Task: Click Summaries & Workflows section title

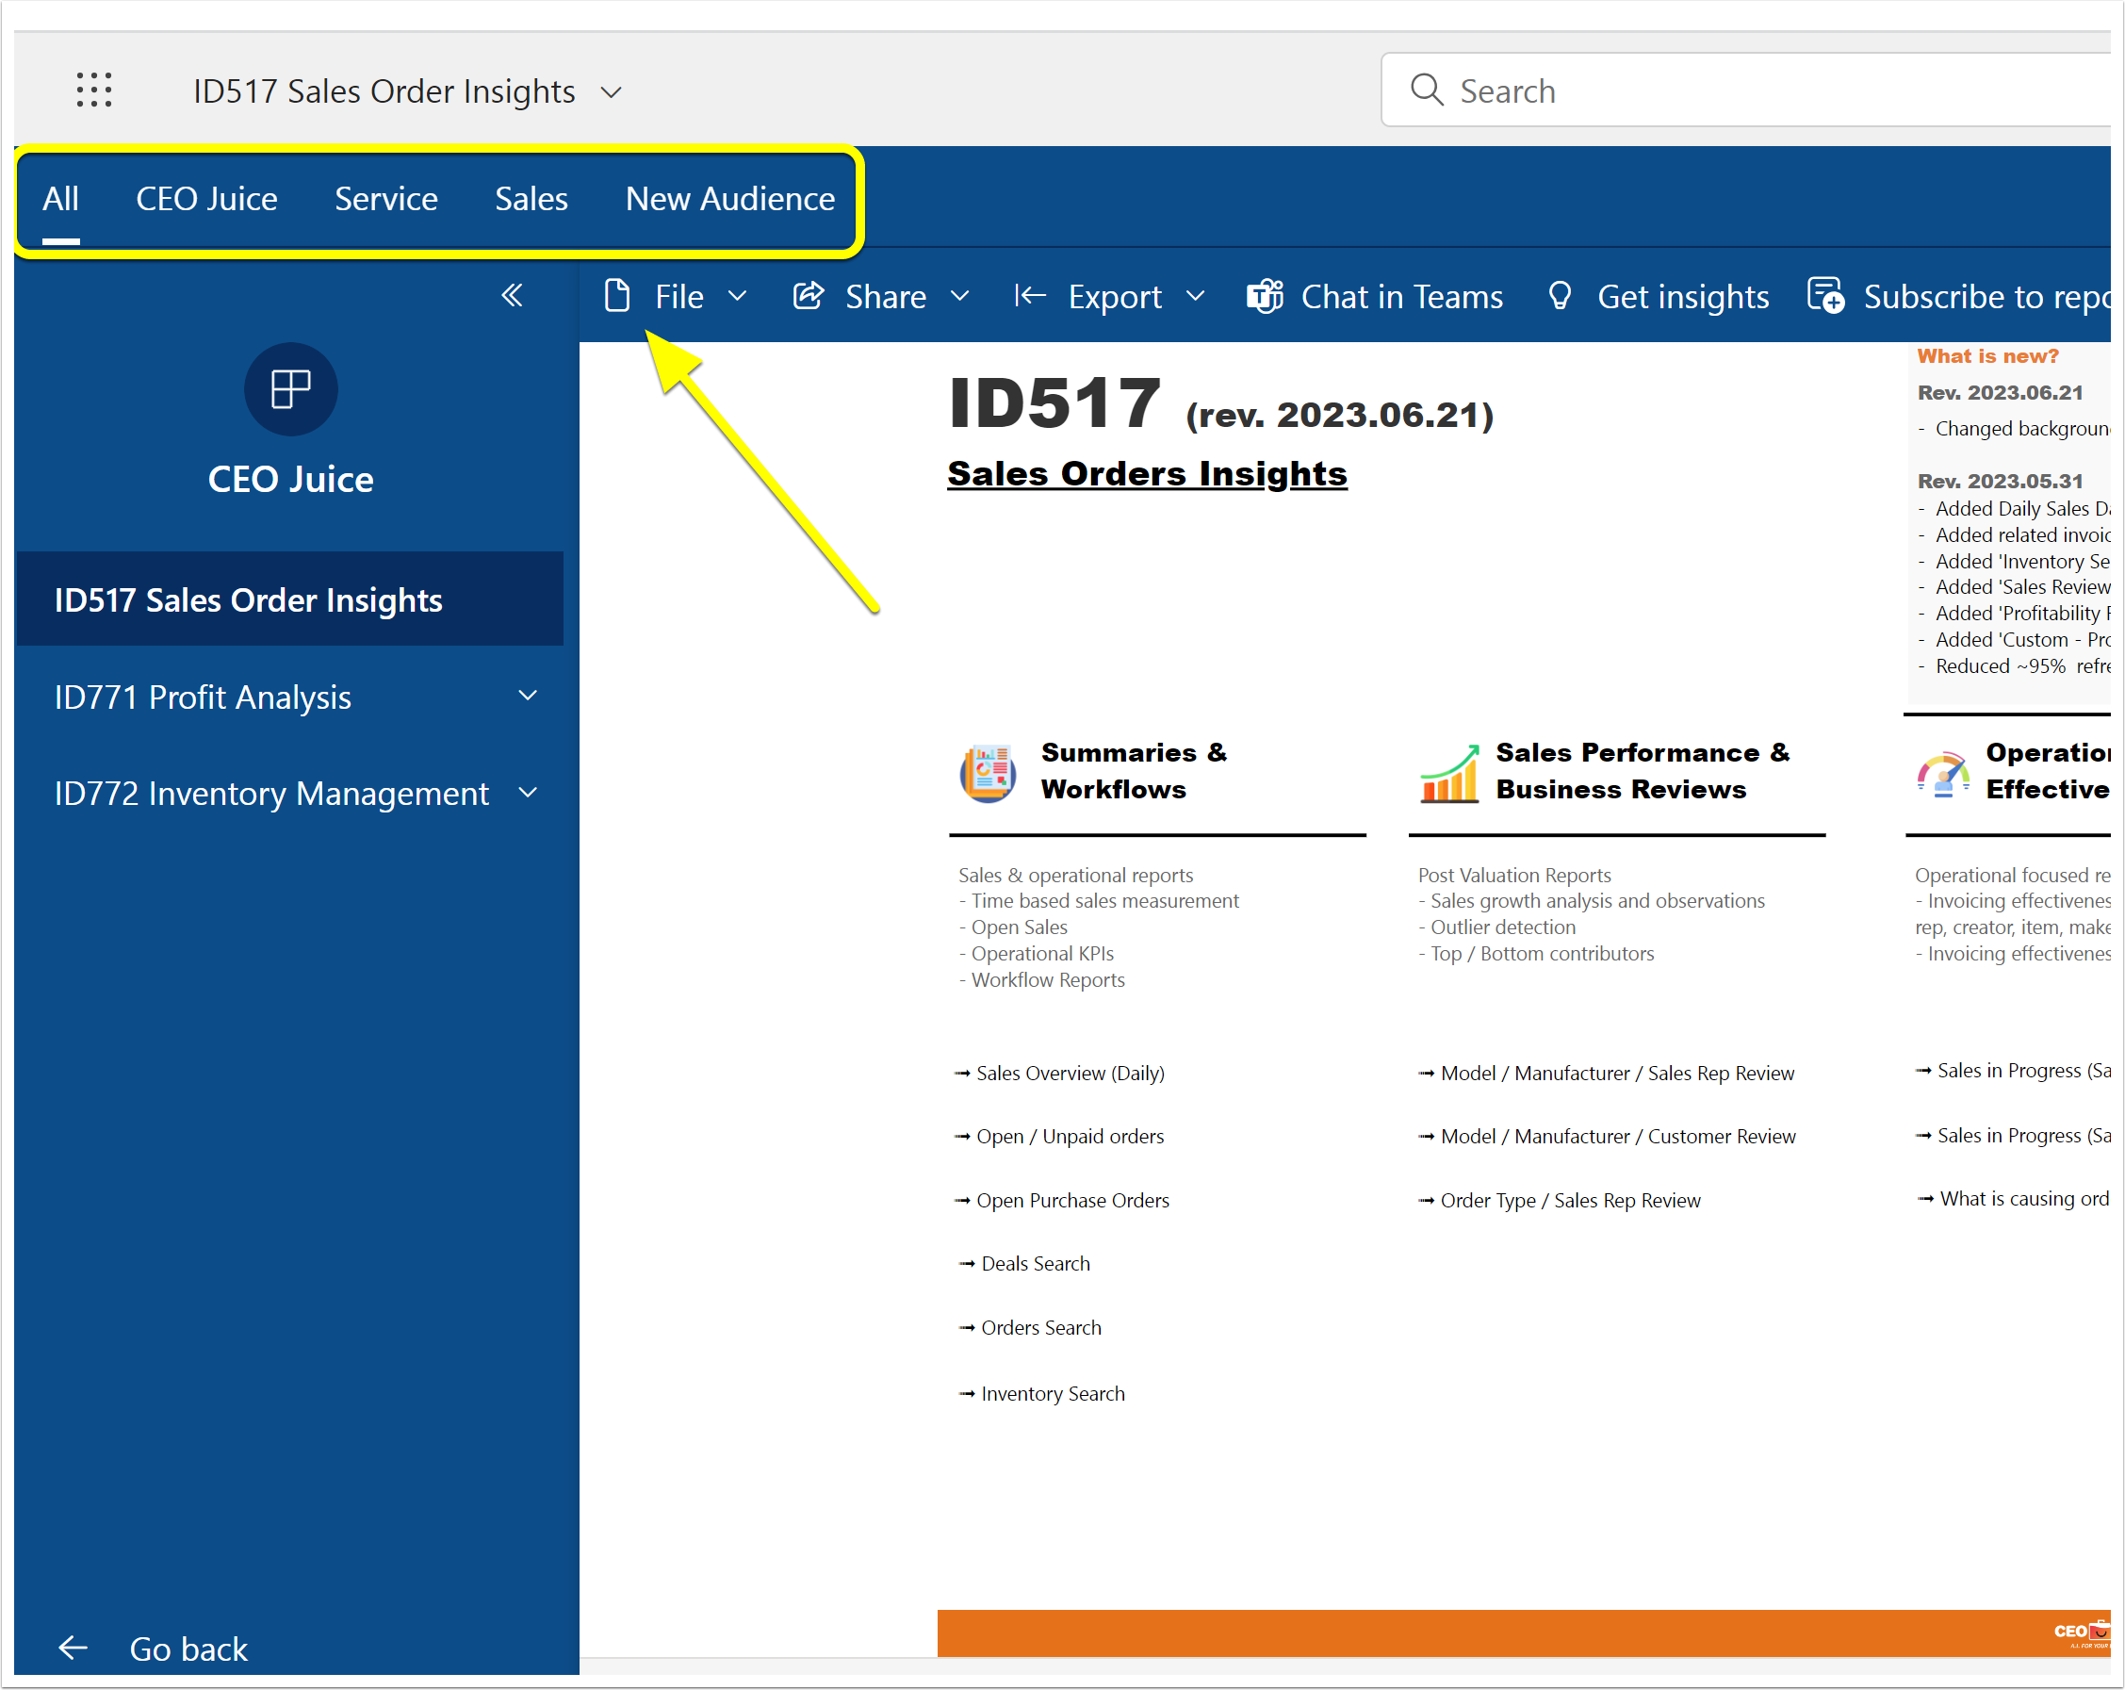Action: [1134, 771]
